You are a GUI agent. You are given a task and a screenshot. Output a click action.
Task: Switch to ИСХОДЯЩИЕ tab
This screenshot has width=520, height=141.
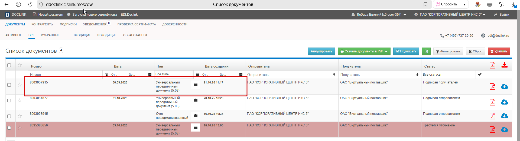pyautogui.click(x=107, y=35)
